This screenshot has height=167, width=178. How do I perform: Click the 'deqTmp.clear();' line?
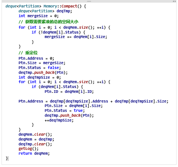click(x=35, y=144)
